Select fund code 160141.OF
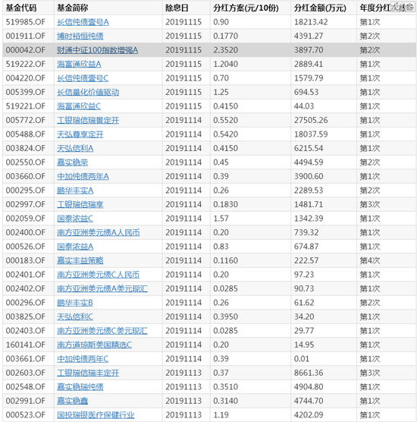This screenshot has width=417, height=422. point(26,345)
